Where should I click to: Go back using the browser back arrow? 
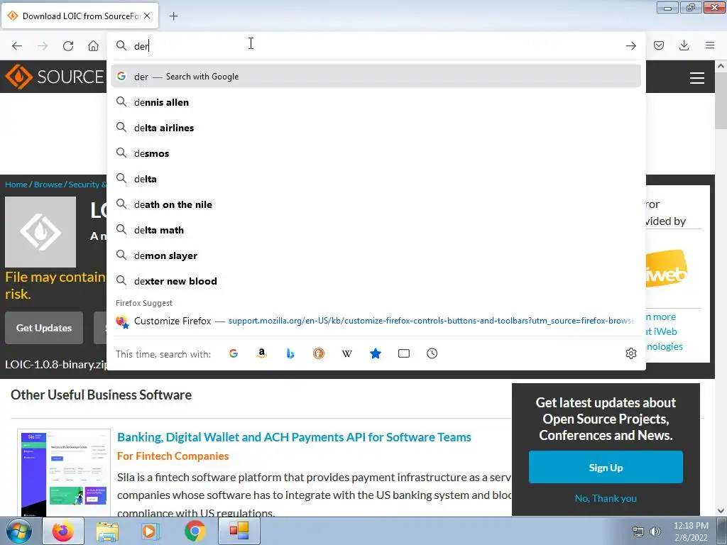click(17, 46)
